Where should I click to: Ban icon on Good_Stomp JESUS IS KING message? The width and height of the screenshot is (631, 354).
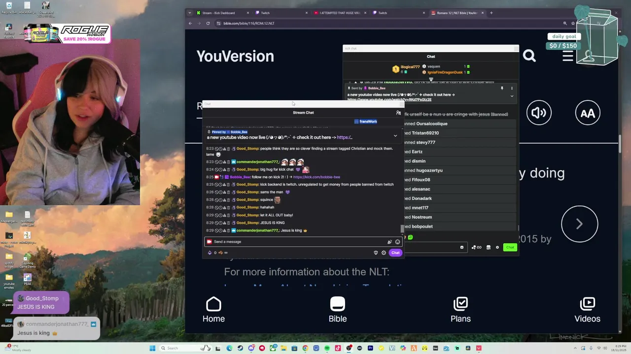pyautogui.click(x=216, y=223)
